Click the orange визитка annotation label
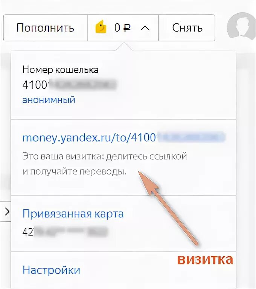Screen dimensions: 256x289 pyautogui.click(x=205, y=259)
